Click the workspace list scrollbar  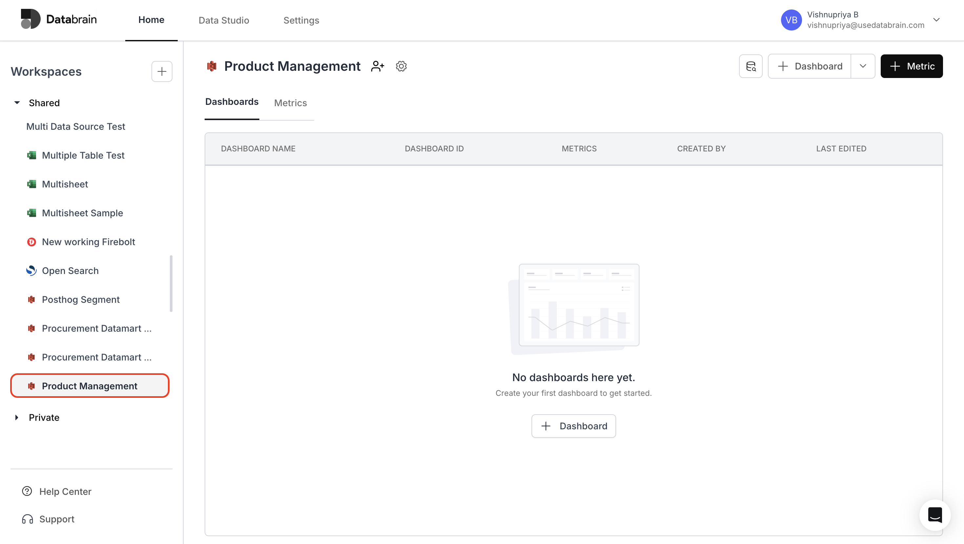171,283
